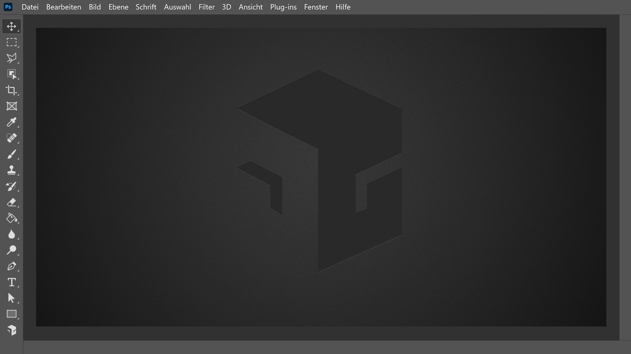This screenshot has width=631, height=354.
Task: Click the Photoshop Ps logo icon
Action: (x=8, y=7)
